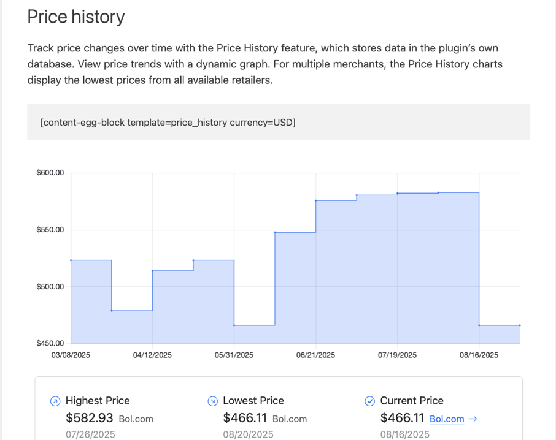This screenshot has width=556, height=440.
Task: Click the $550.00 axis label
Action: (x=50, y=230)
